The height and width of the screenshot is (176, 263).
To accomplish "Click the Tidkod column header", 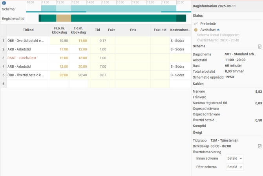I will tap(28, 30).
